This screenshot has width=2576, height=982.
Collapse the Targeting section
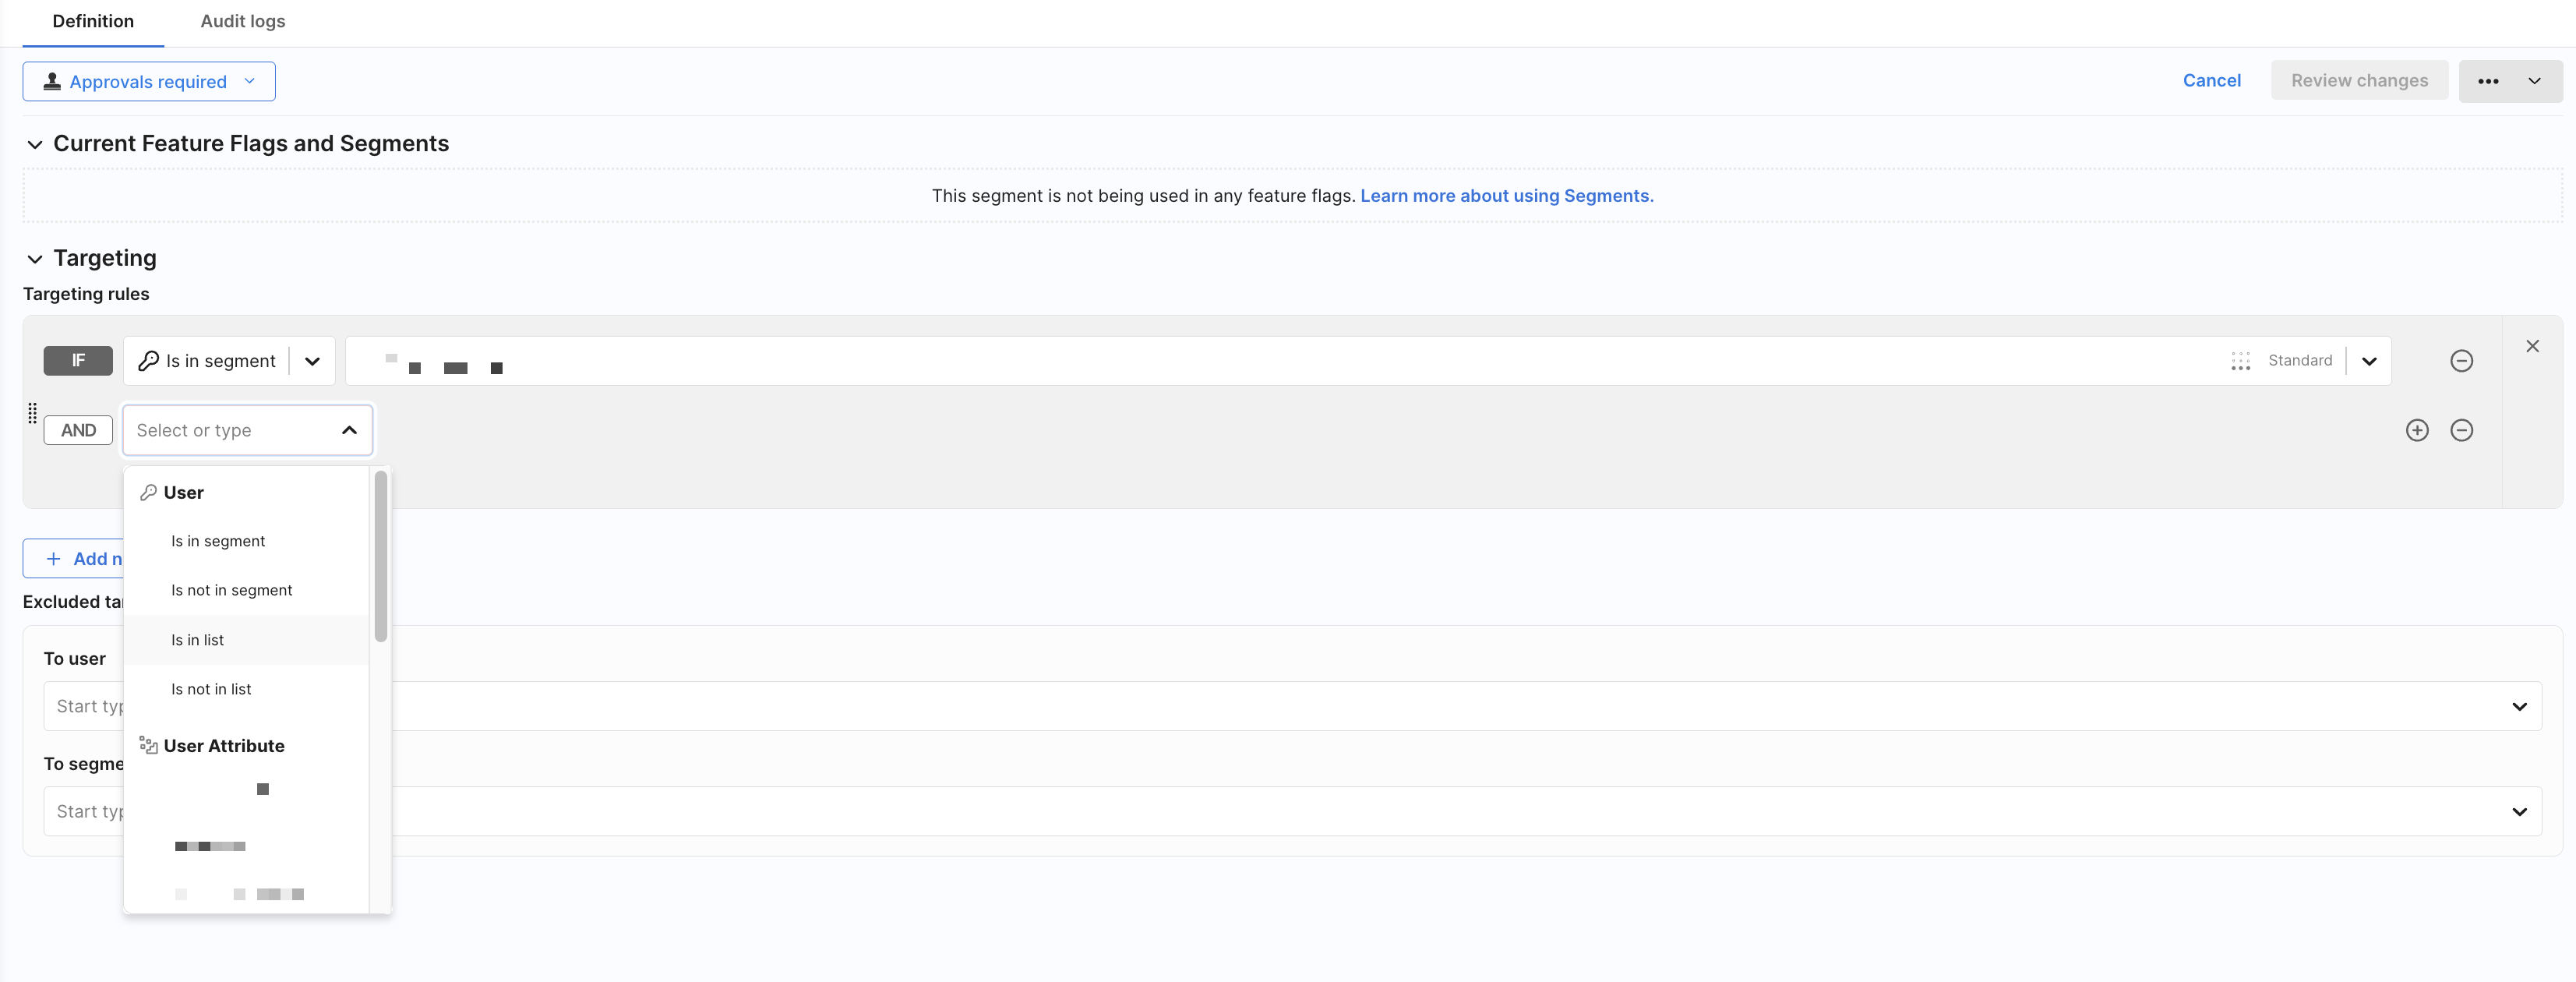tap(35, 259)
